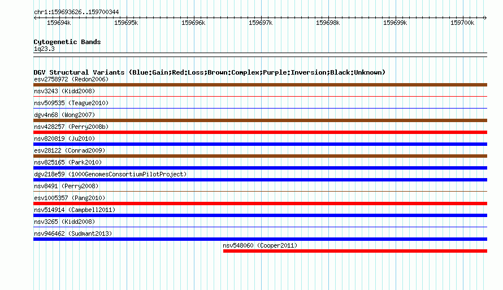Click the 159699k ruler tick label
The height and width of the screenshot is (290, 503).
click(x=395, y=23)
